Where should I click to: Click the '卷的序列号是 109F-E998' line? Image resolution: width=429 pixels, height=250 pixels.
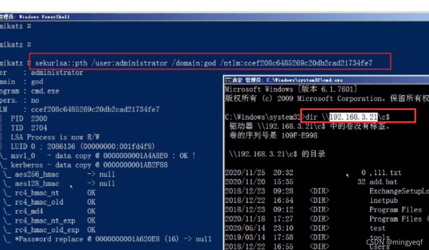273,136
